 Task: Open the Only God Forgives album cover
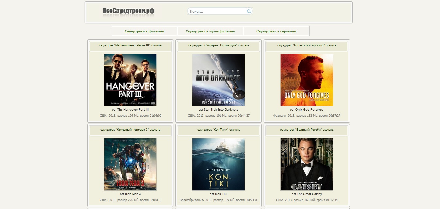(307, 80)
